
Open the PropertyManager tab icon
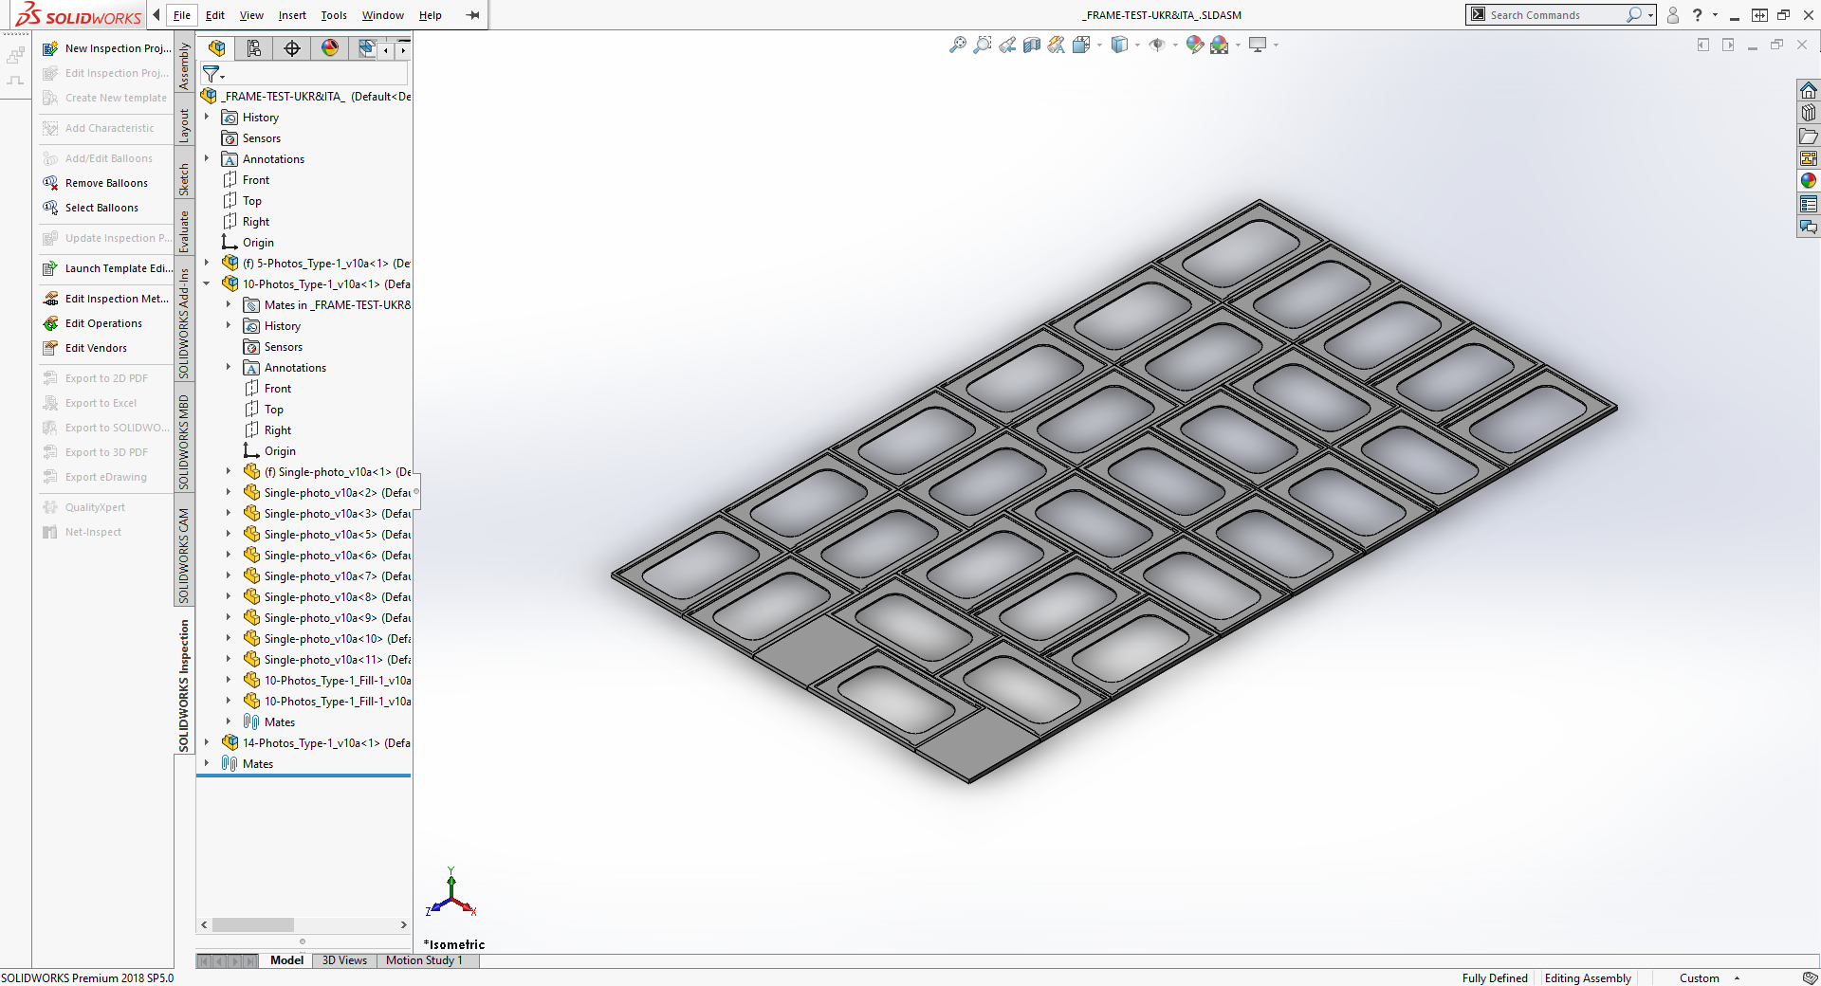[254, 48]
